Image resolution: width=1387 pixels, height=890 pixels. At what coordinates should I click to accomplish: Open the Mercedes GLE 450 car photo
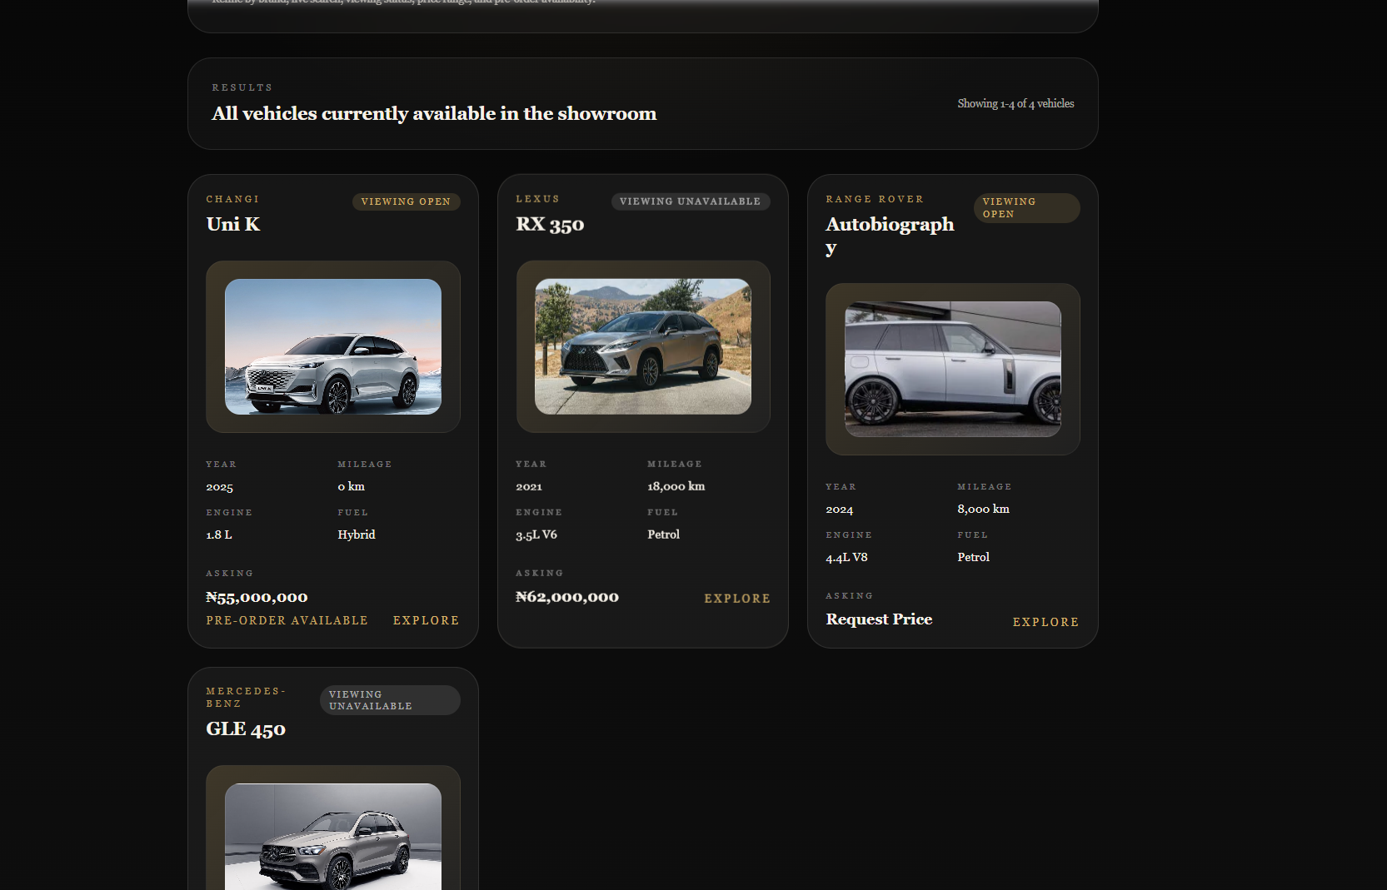pos(333,836)
